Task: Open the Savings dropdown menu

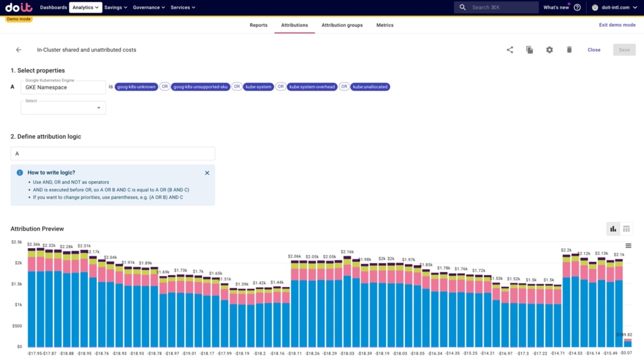Action: point(116,8)
